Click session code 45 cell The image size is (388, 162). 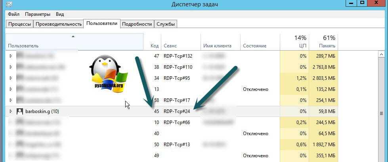[x=157, y=111]
